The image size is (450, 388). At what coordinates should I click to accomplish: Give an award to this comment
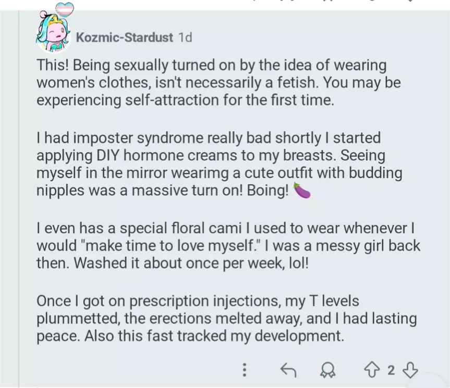pyautogui.click(x=328, y=370)
